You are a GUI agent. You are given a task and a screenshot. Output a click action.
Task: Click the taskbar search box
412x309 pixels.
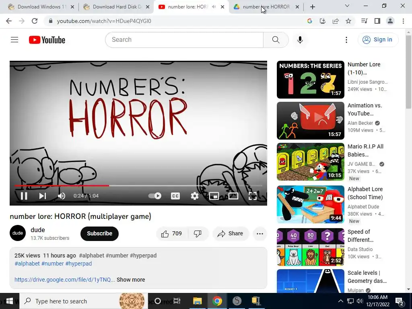84,301
